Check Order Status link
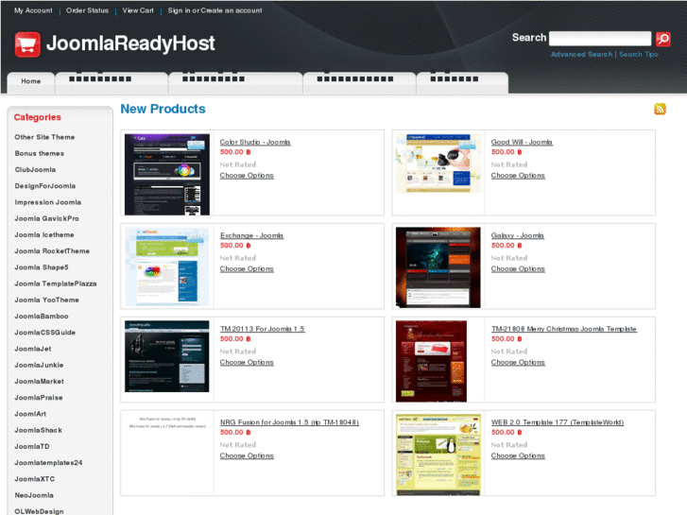 click(x=87, y=10)
